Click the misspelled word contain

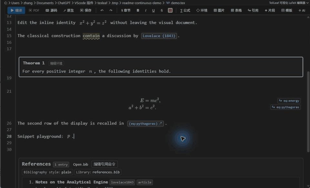point(91,36)
